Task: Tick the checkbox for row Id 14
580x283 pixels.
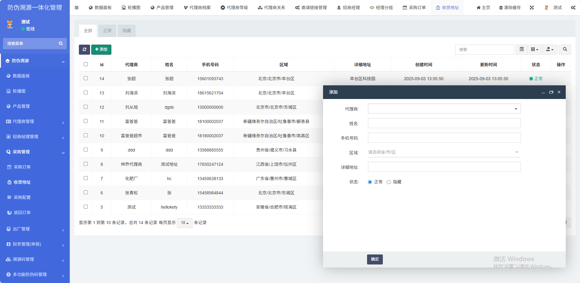Action: [x=86, y=78]
